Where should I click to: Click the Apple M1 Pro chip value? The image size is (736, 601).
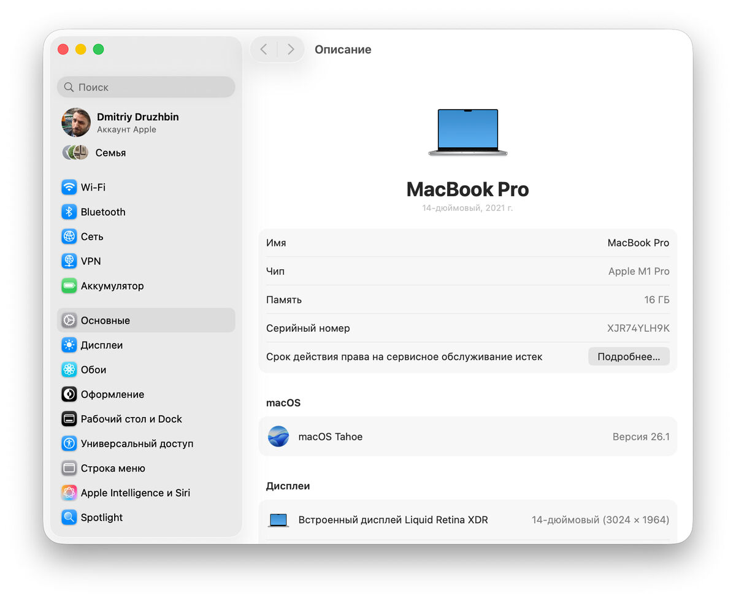point(639,271)
